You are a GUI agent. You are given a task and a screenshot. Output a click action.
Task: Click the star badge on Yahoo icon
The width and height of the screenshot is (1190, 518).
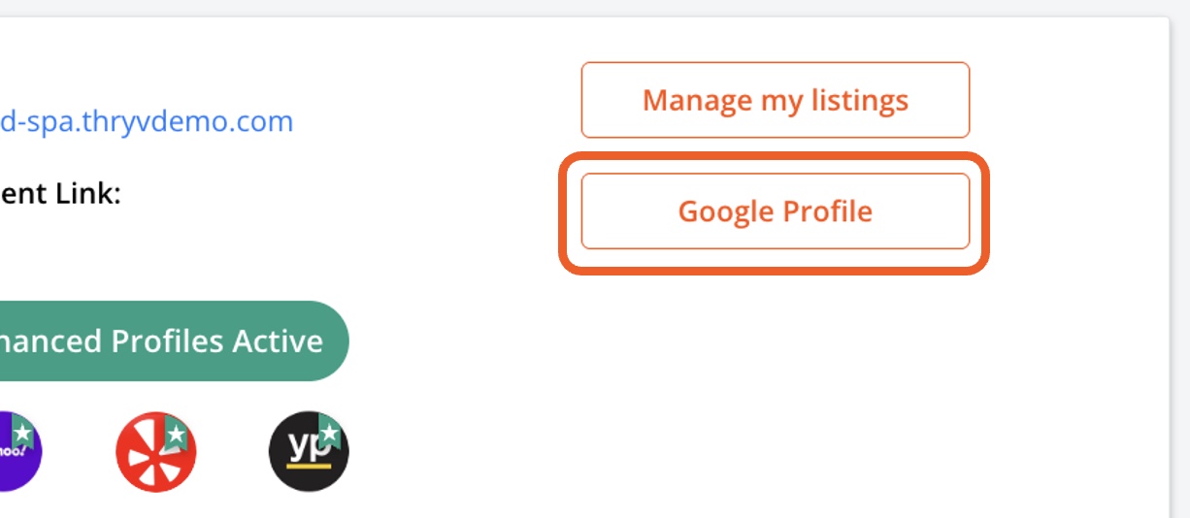click(23, 432)
